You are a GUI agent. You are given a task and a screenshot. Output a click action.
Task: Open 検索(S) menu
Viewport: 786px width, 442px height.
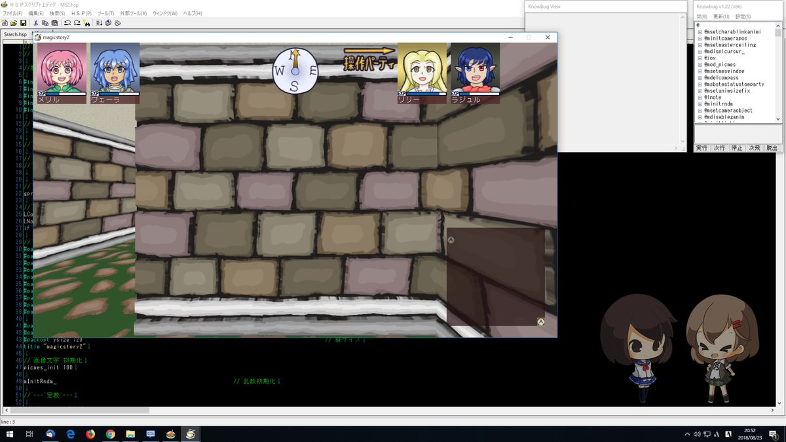click(58, 13)
